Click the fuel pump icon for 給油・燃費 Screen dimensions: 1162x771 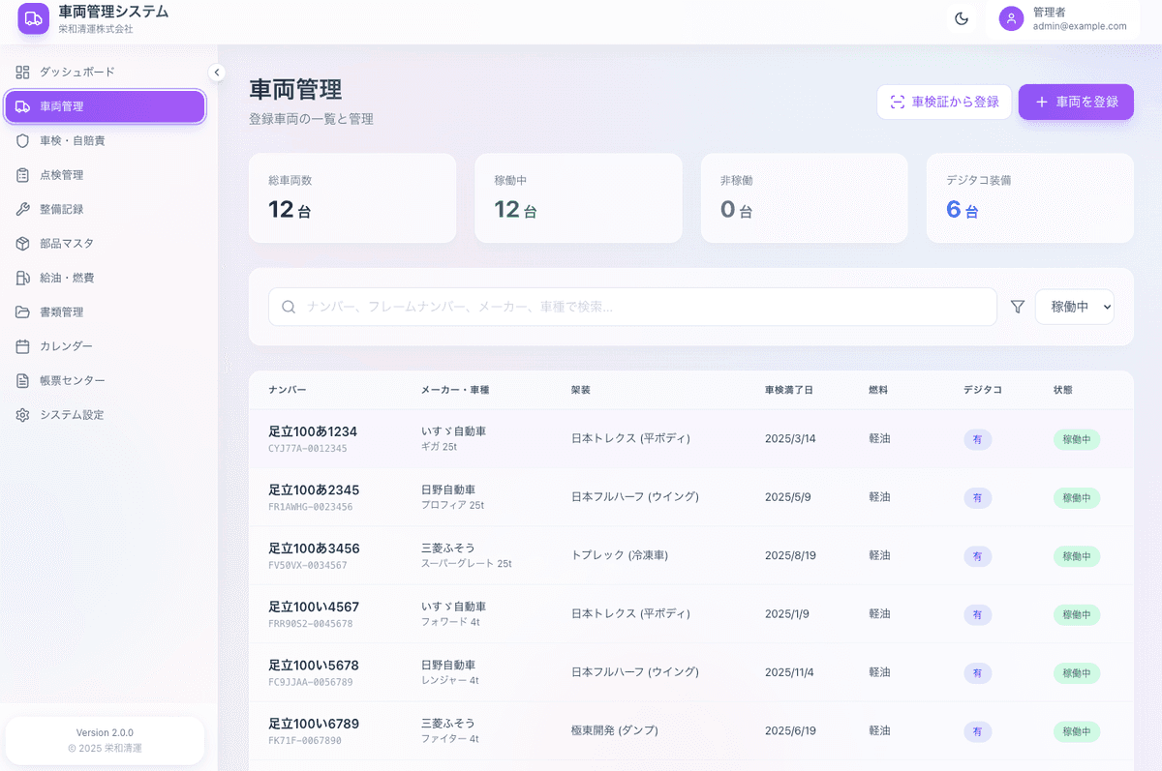pyautogui.click(x=22, y=278)
